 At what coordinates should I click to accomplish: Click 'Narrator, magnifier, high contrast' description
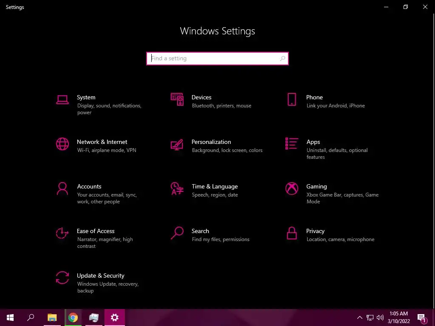tap(105, 243)
